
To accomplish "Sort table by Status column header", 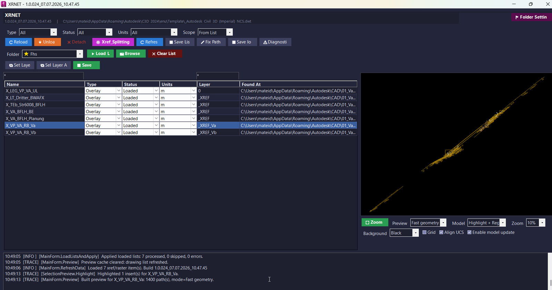I will click(x=141, y=84).
